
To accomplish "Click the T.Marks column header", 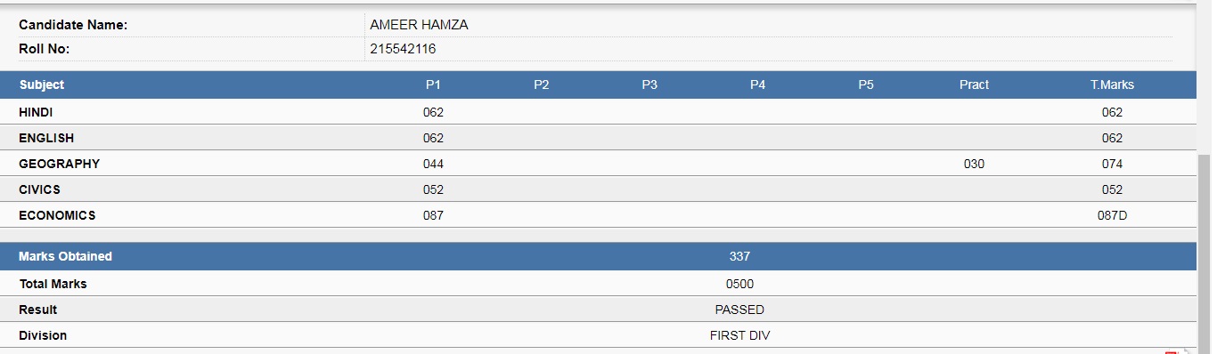I will [x=1112, y=84].
